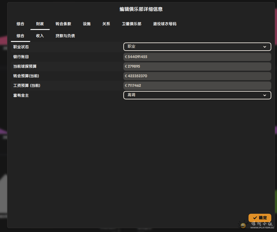Open the 职业状态 dropdown showing 职业
277x232 pixels.
pyautogui.click(x=197, y=47)
